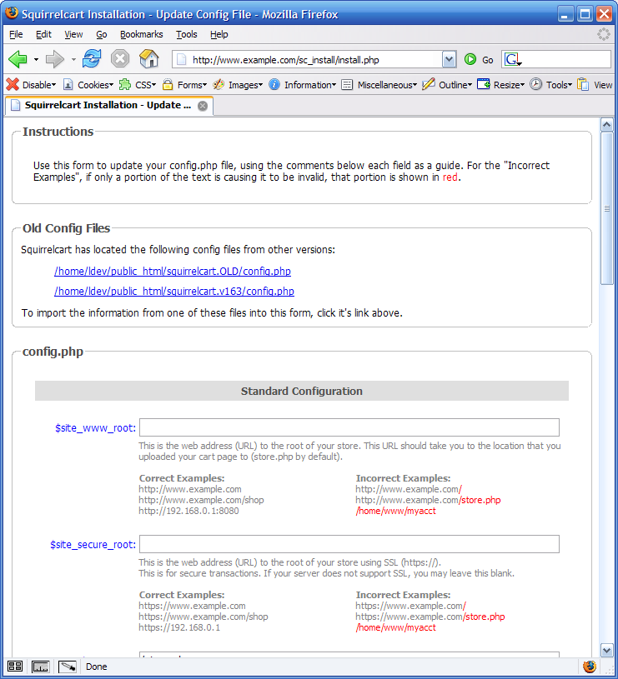The image size is (618, 679).
Task: Click the Firefox icon in status bar
Action: [590, 667]
